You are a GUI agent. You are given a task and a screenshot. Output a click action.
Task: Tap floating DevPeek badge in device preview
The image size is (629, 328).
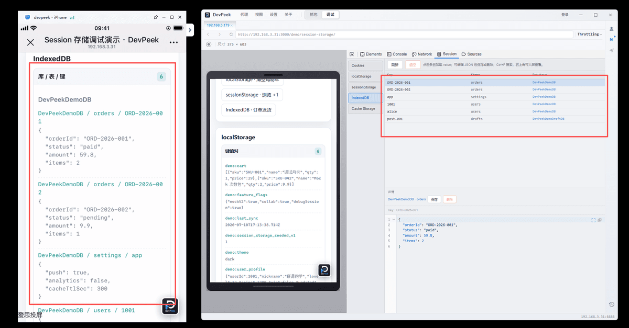pos(324,270)
